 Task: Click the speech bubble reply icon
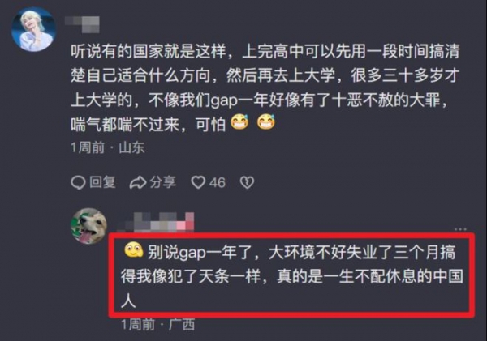point(78,182)
